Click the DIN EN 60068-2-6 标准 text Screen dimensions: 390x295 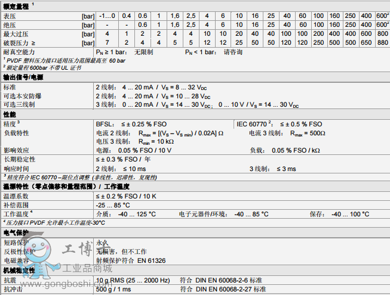point(229,280)
